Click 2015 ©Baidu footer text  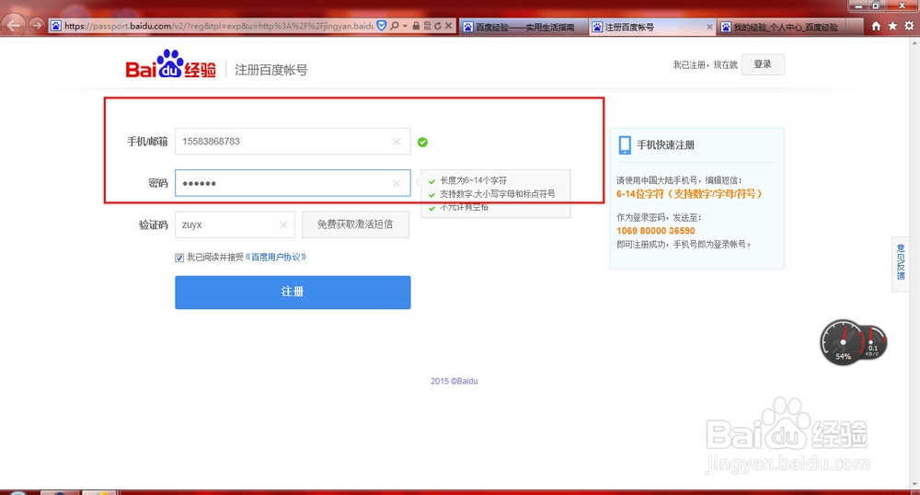454,381
